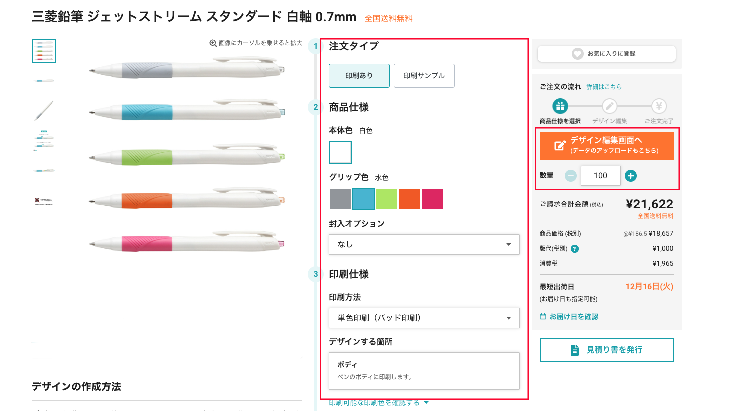Choose the white body color swatch
Viewport: 732px width, 411px height.
[340, 152]
